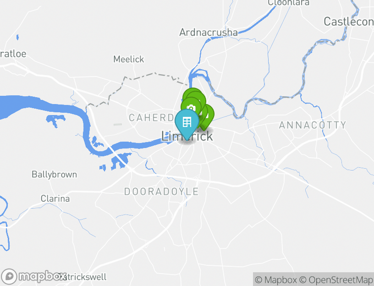Click the Ballybrown place label

(55, 174)
